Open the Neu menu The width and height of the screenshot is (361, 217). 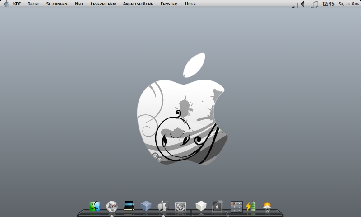(79, 4)
